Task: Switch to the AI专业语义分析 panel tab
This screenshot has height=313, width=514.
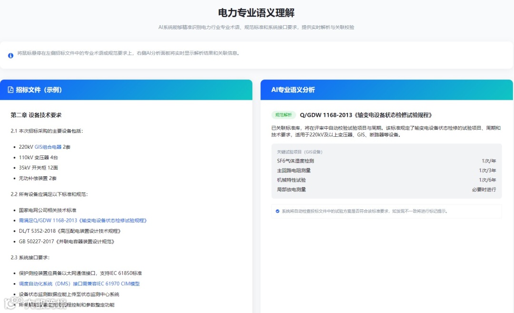Action: (x=295, y=89)
